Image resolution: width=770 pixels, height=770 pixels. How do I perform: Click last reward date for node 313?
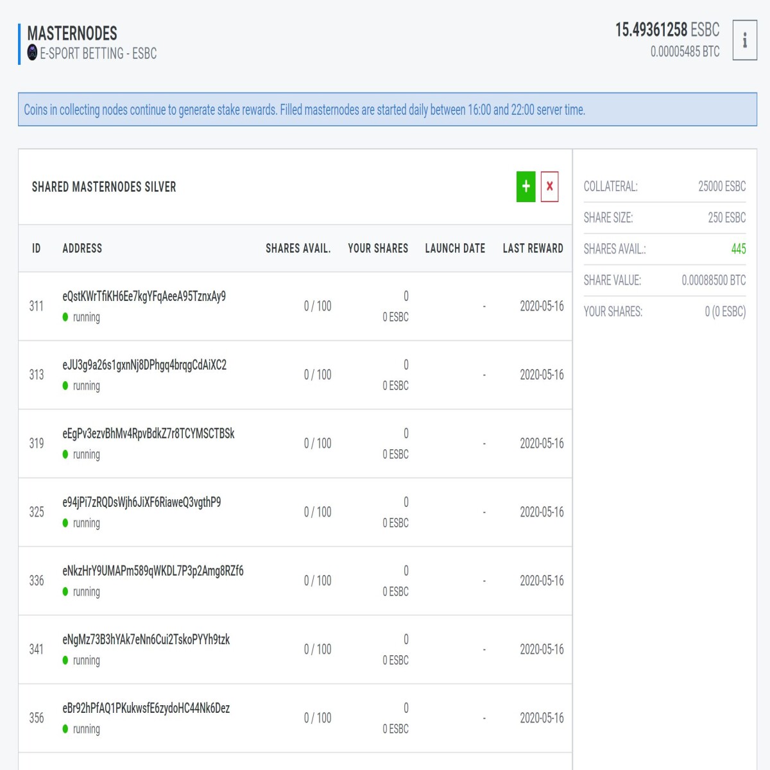tap(542, 375)
